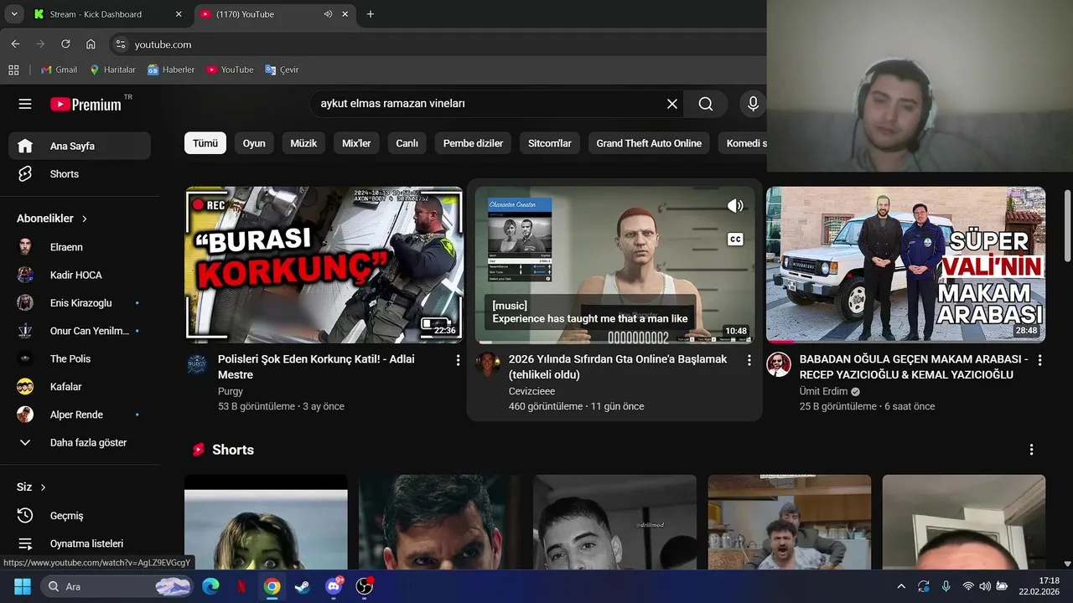Viewport: 1073px width, 603px height.
Task: Open the Shorts shelf three-dot menu
Action: pyautogui.click(x=1031, y=450)
